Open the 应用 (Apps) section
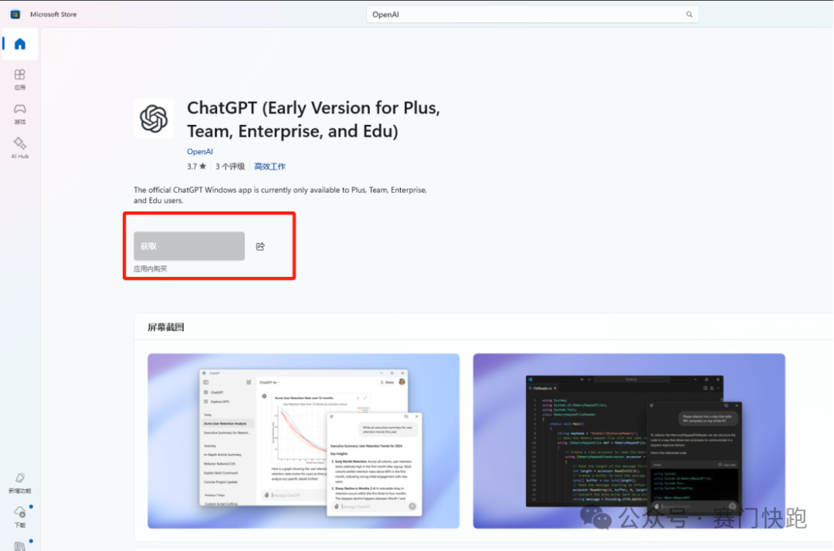This screenshot has height=551, width=834. click(19, 79)
